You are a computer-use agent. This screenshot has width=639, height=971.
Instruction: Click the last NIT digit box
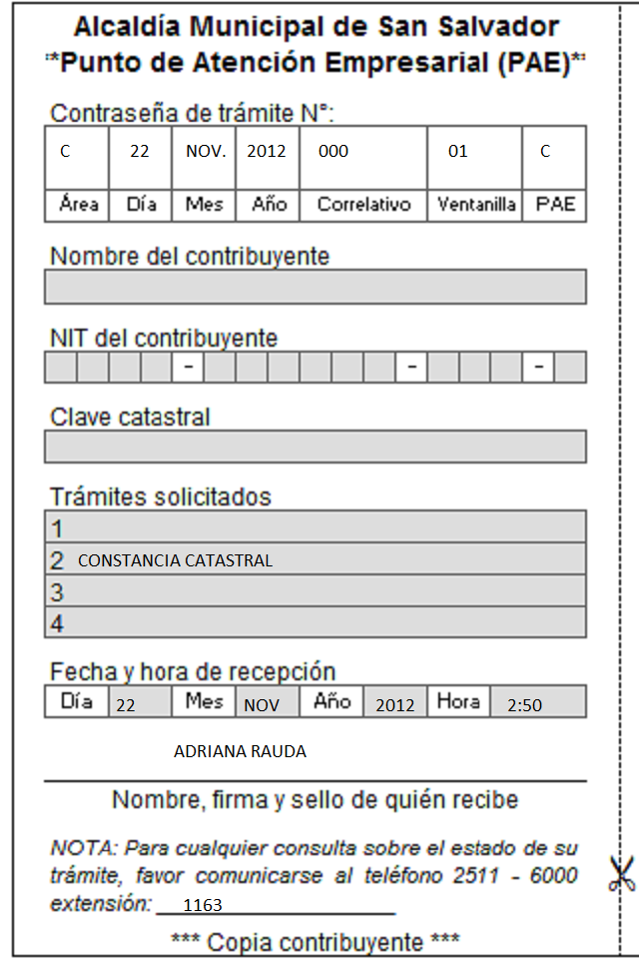[x=570, y=368]
